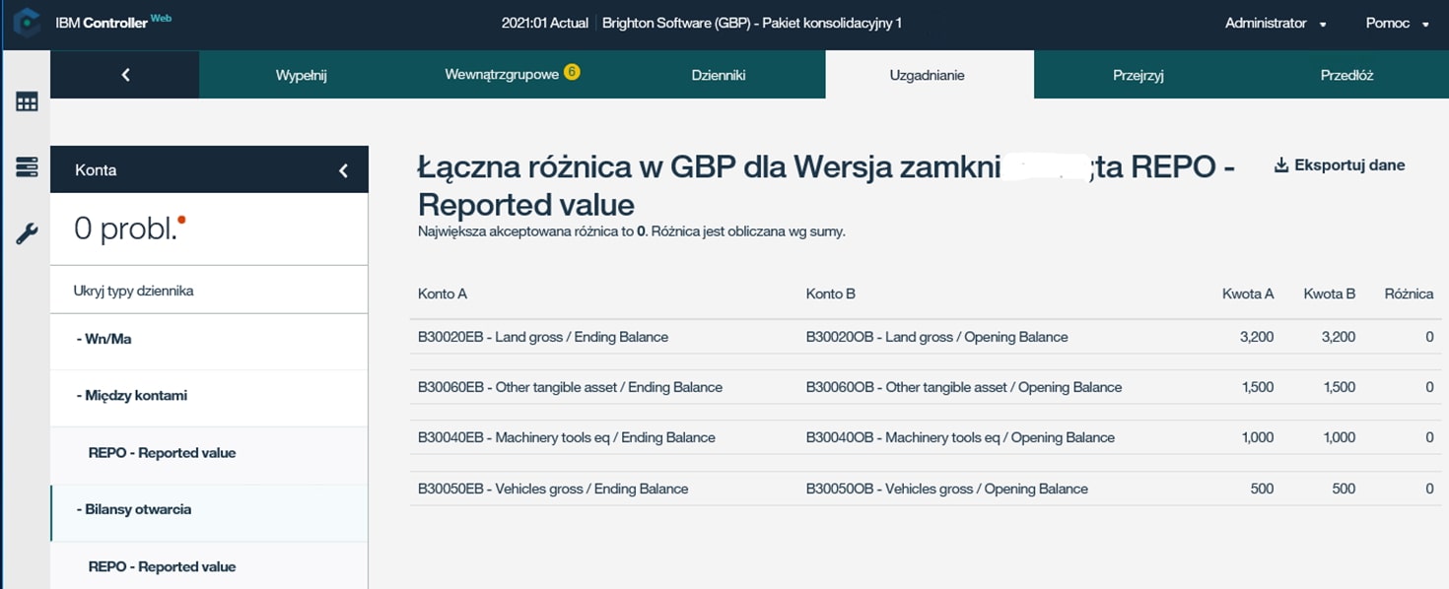Switch to the Dzienniki tab
Image resolution: width=1449 pixels, height=589 pixels.
(718, 75)
